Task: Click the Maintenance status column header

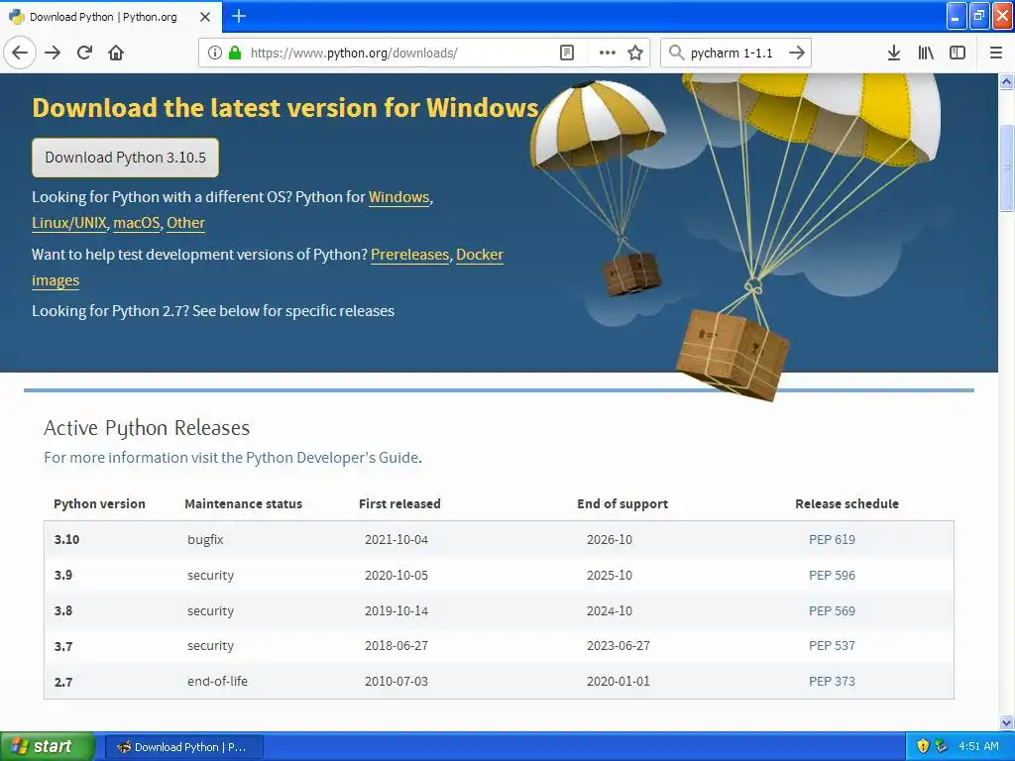Action: tap(244, 504)
